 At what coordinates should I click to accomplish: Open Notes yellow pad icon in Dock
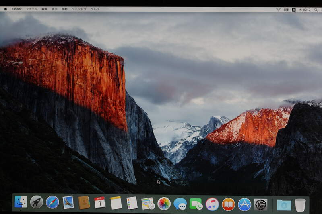click(x=116, y=203)
